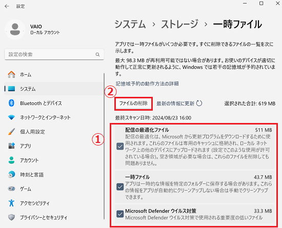Open the アプリ icon in sidebar
Screen dimensions: 282x228
tap(11, 146)
